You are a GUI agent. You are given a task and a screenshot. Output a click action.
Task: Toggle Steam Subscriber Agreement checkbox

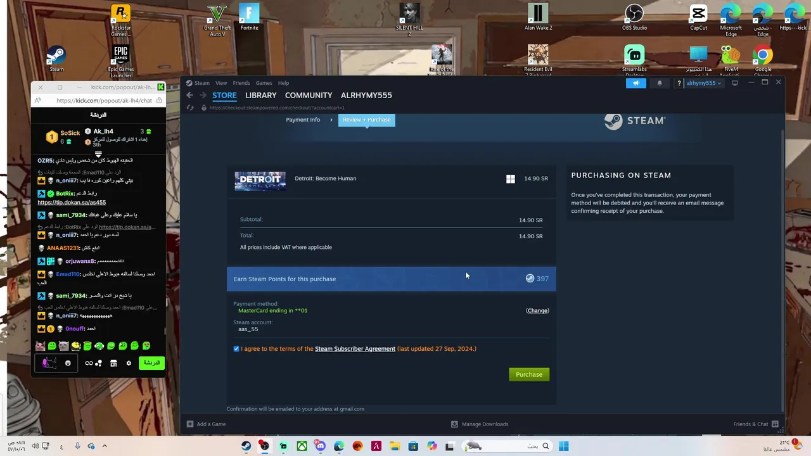point(236,349)
